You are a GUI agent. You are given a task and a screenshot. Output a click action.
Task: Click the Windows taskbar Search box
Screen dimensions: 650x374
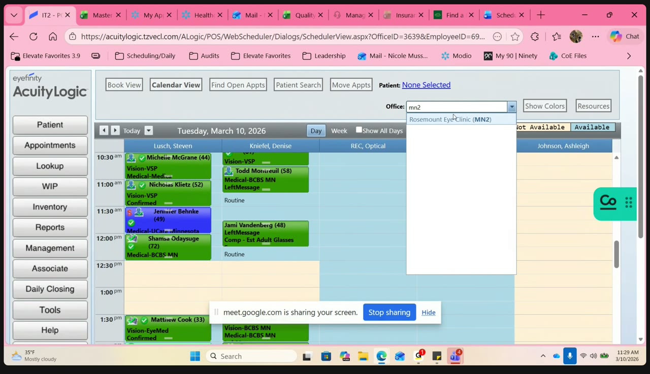point(252,356)
